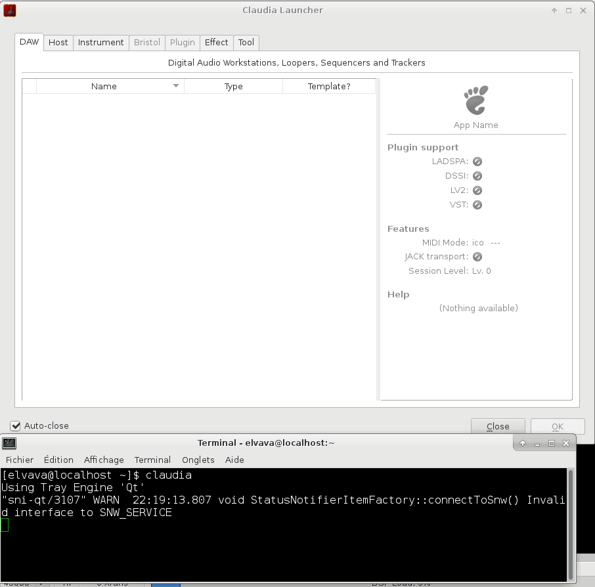The width and height of the screenshot is (595, 587).
Task: Click the OK button in Claudia Launcher
Action: [x=558, y=427]
